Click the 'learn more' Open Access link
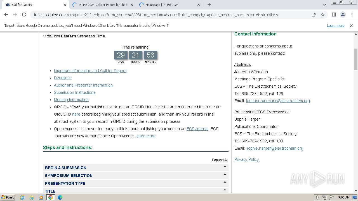Screen dimensions: 358x201 point(146,136)
